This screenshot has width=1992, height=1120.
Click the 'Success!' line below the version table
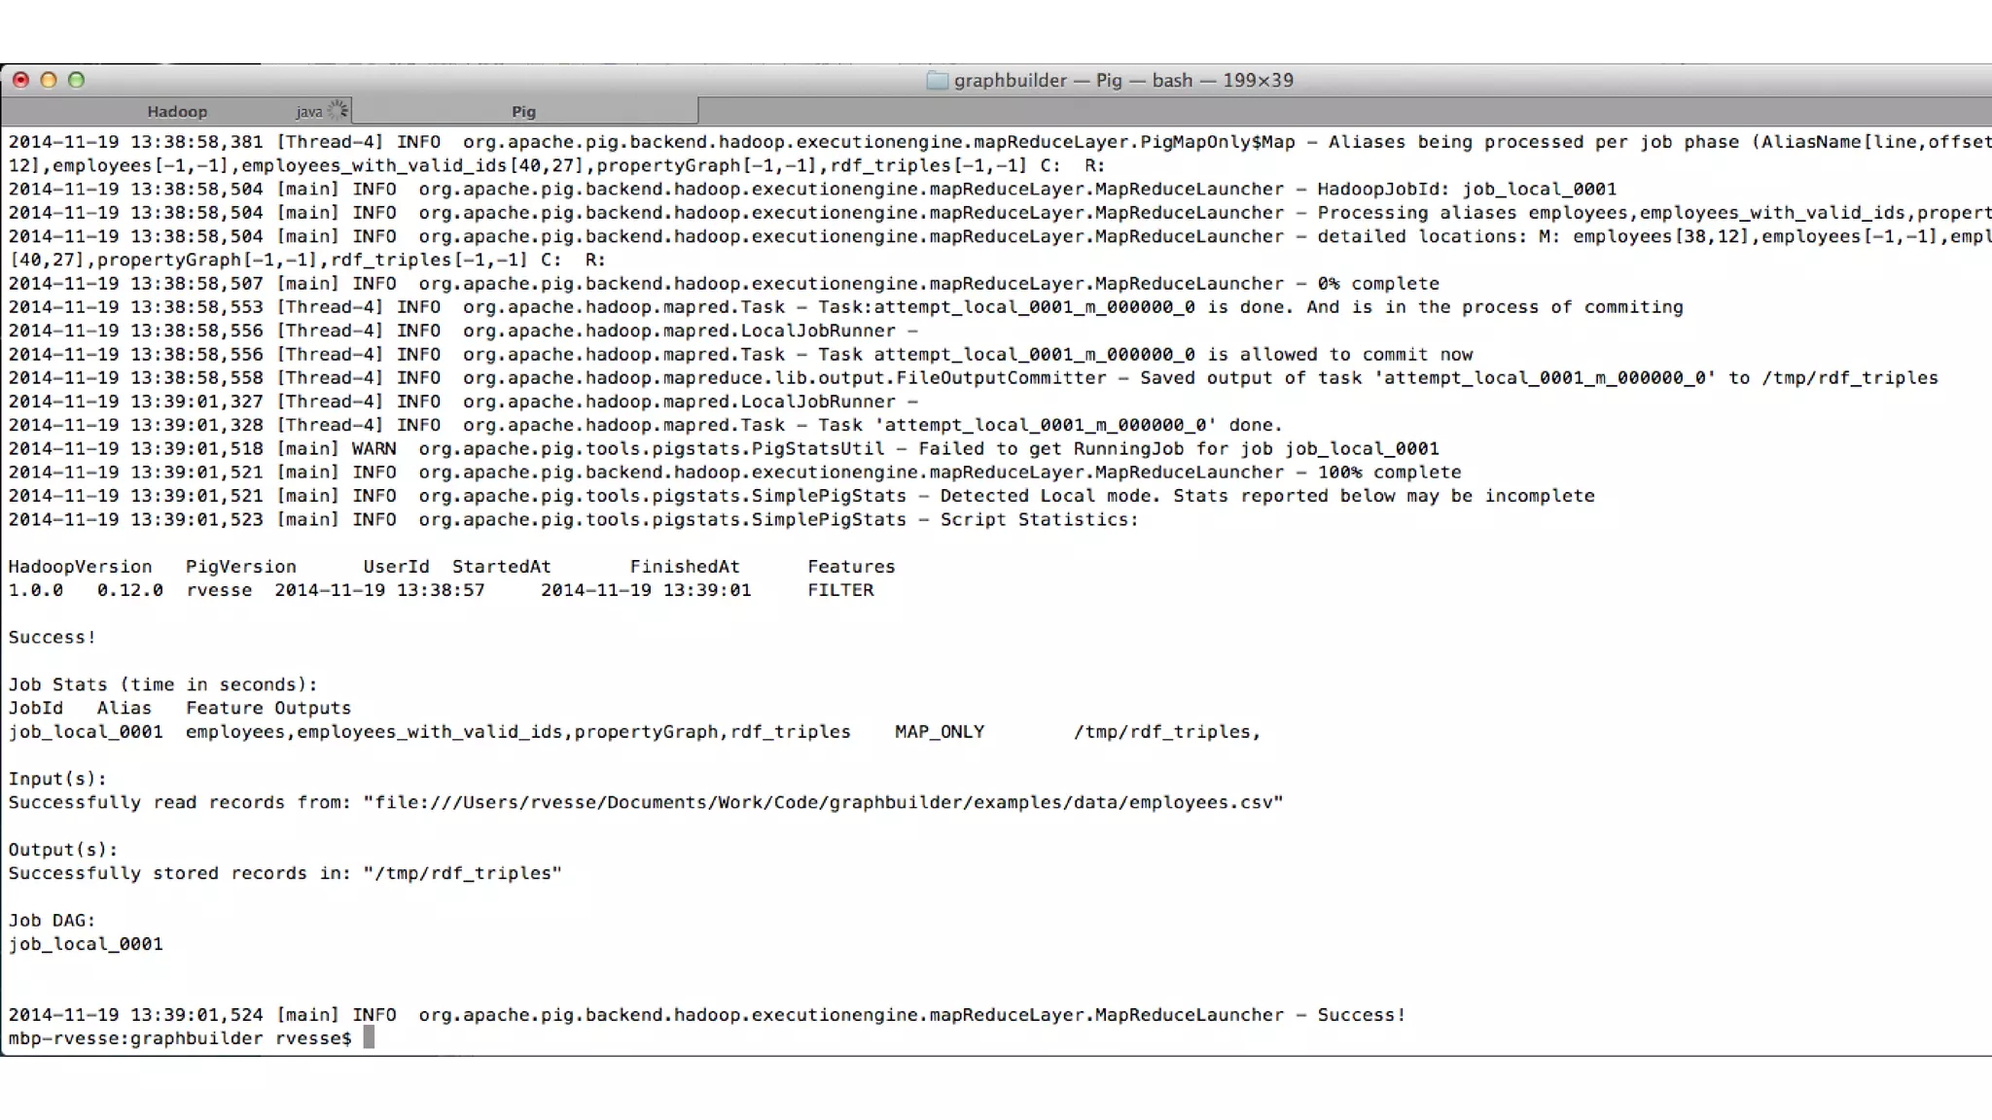pos(53,638)
